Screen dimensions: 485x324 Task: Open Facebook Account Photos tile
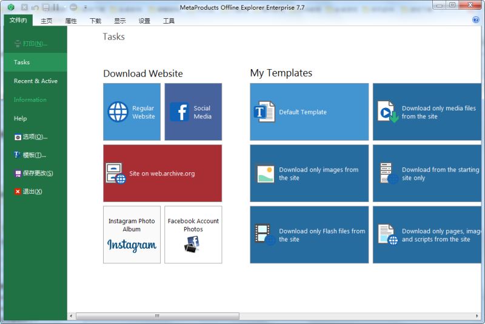(193, 235)
